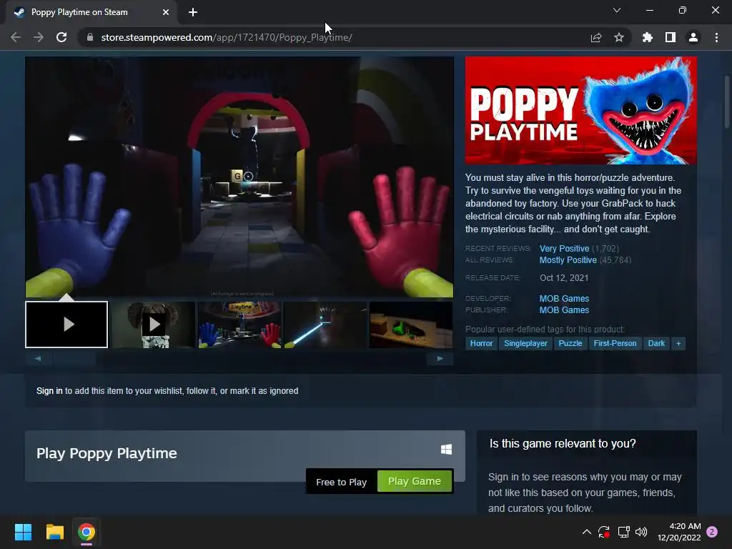This screenshot has width=732, height=549.
Task: Click the page vertical scrollbar
Action: [727, 102]
